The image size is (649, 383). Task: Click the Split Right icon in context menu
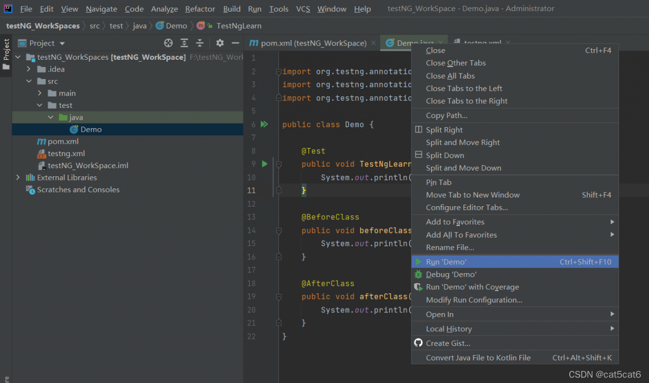pos(418,130)
